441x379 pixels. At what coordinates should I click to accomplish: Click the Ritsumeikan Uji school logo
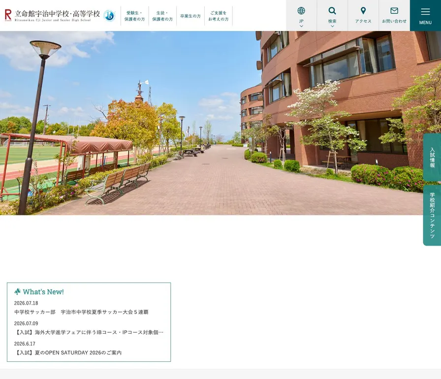click(x=52, y=15)
